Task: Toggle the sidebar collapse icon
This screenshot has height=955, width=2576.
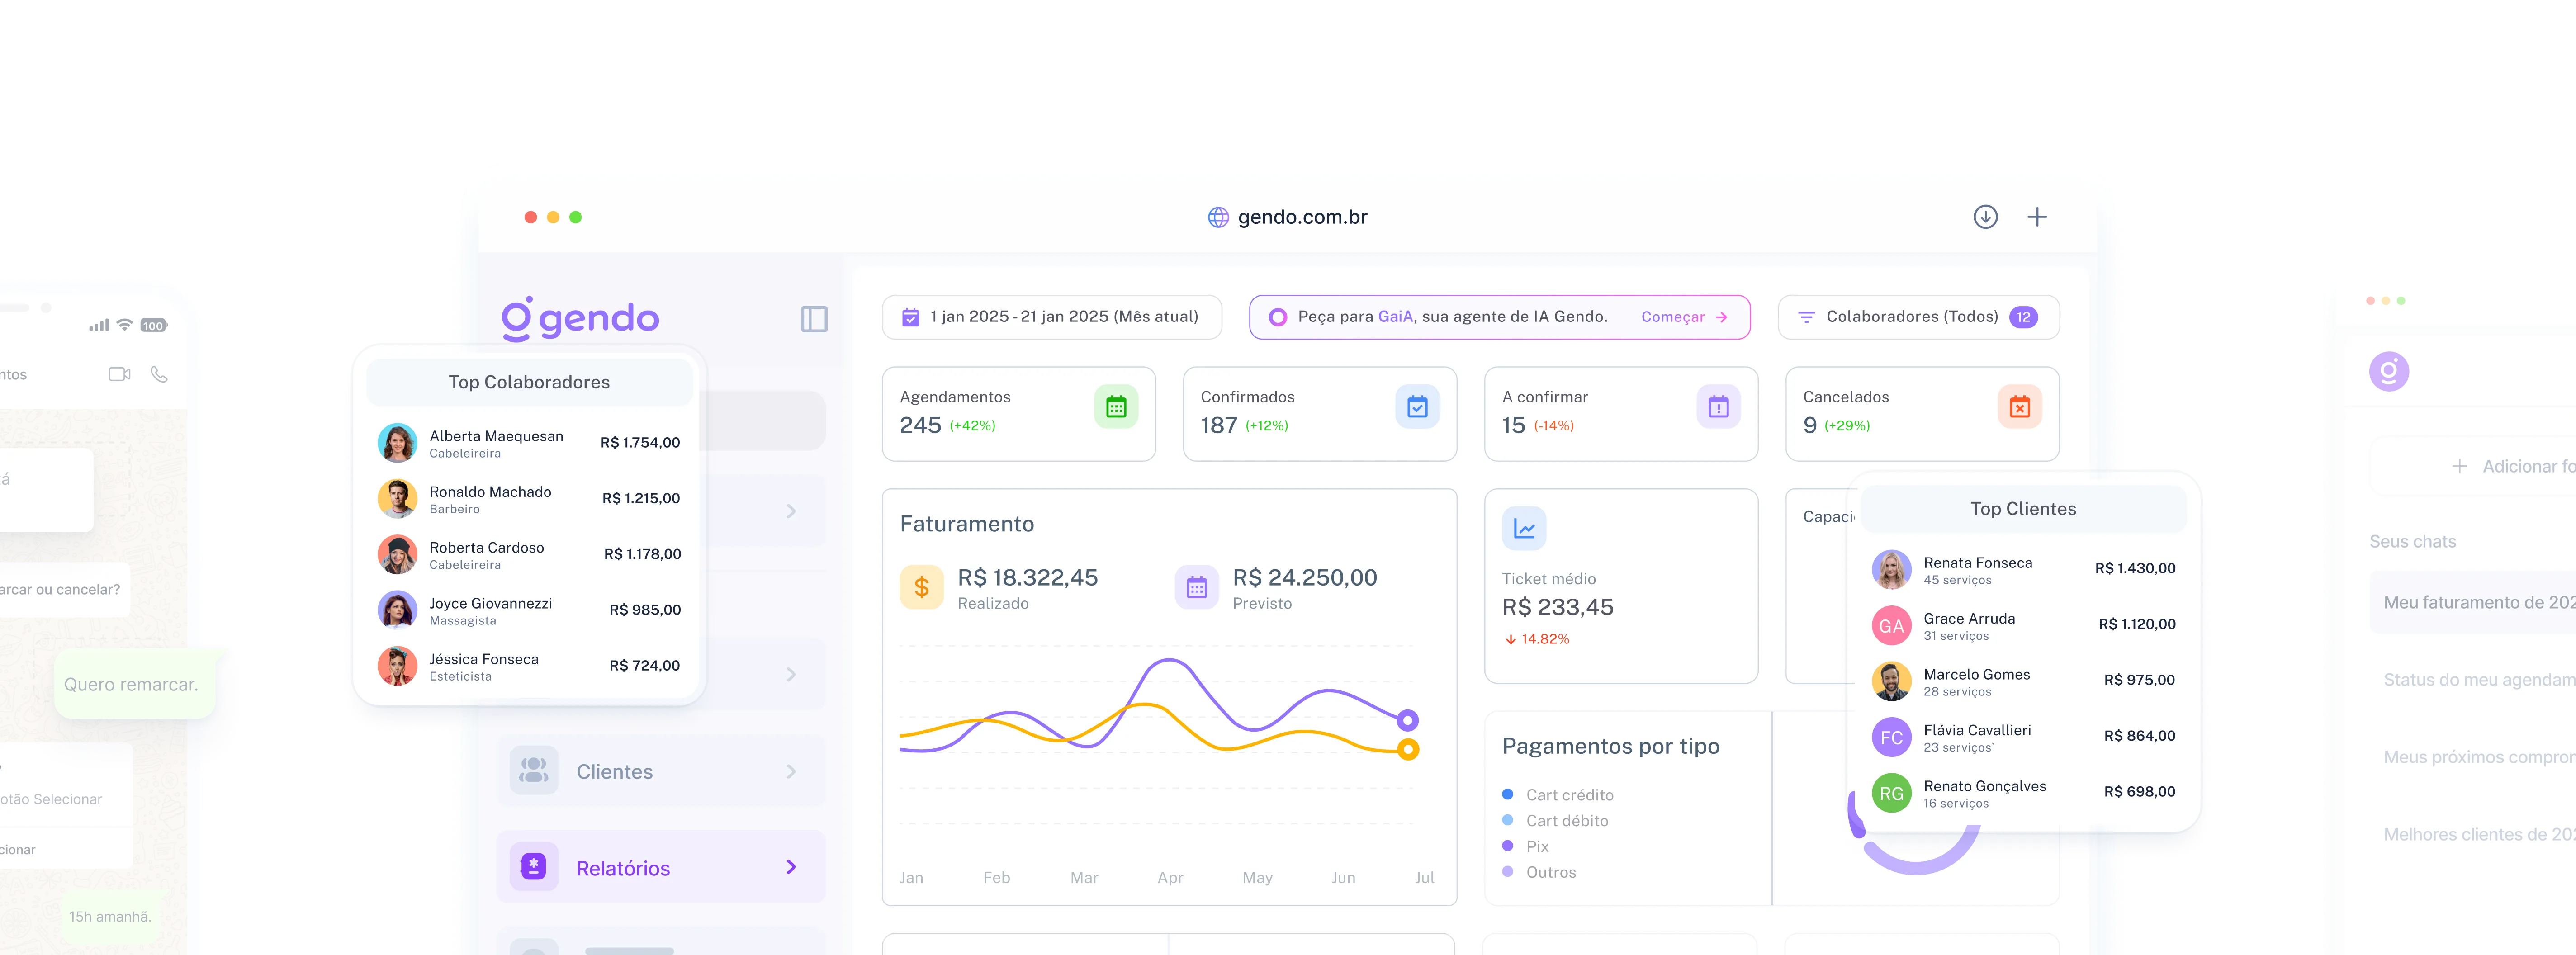Action: click(x=814, y=319)
